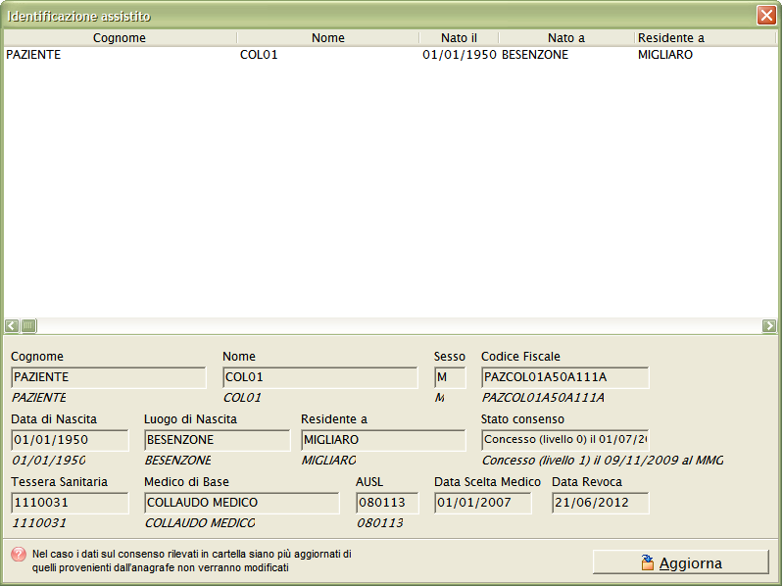Select the Luogo di Nascita field
Viewport: 783px width, 586px height.
click(x=217, y=440)
